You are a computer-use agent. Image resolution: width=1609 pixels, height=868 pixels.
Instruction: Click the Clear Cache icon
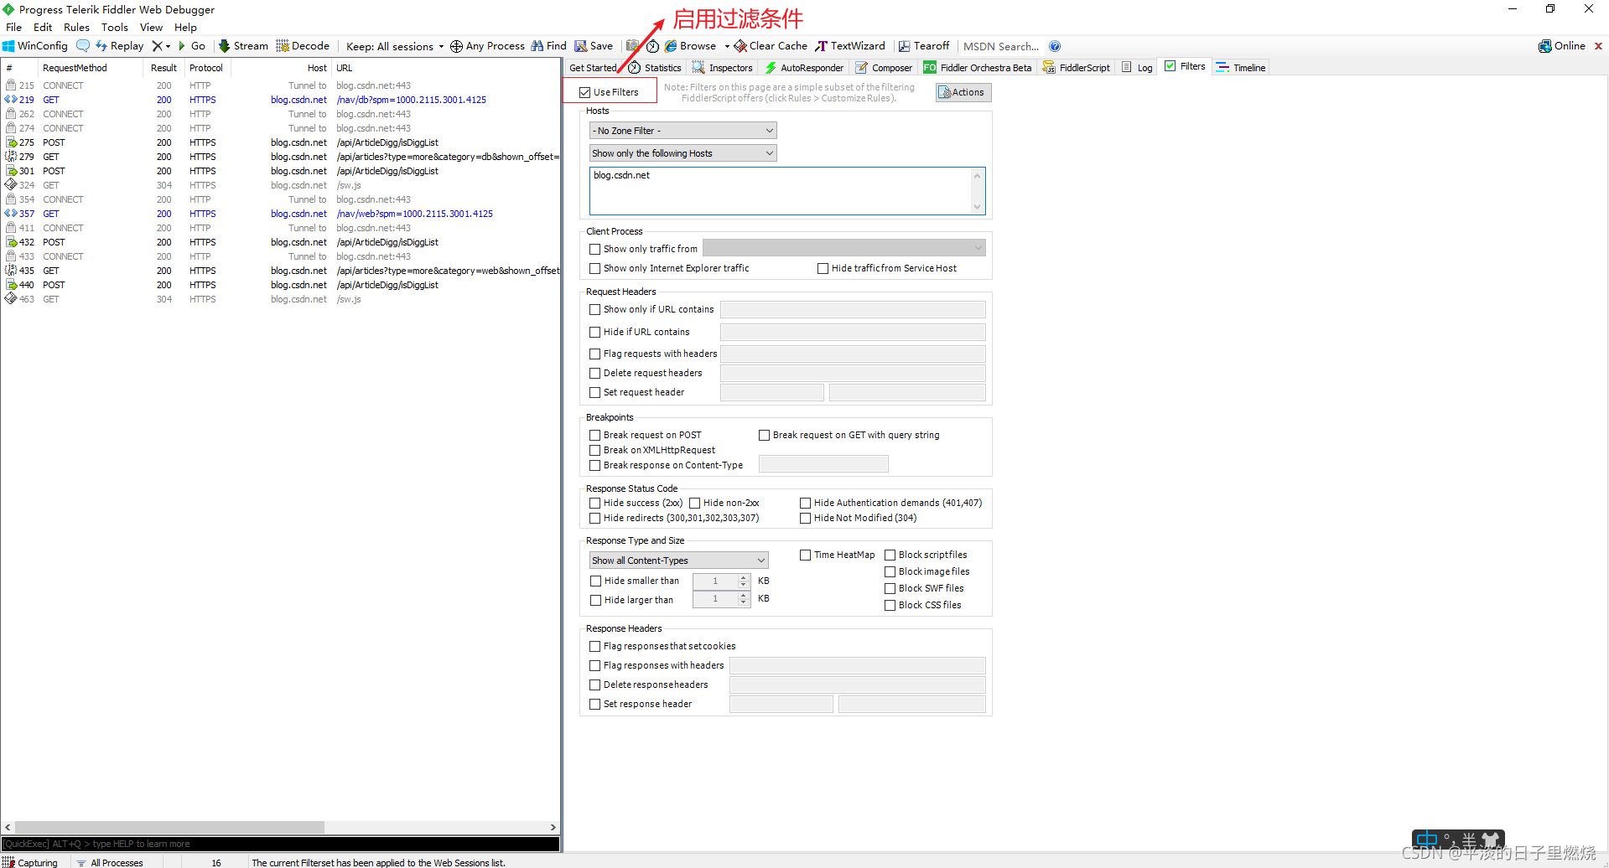tap(740, 46)
